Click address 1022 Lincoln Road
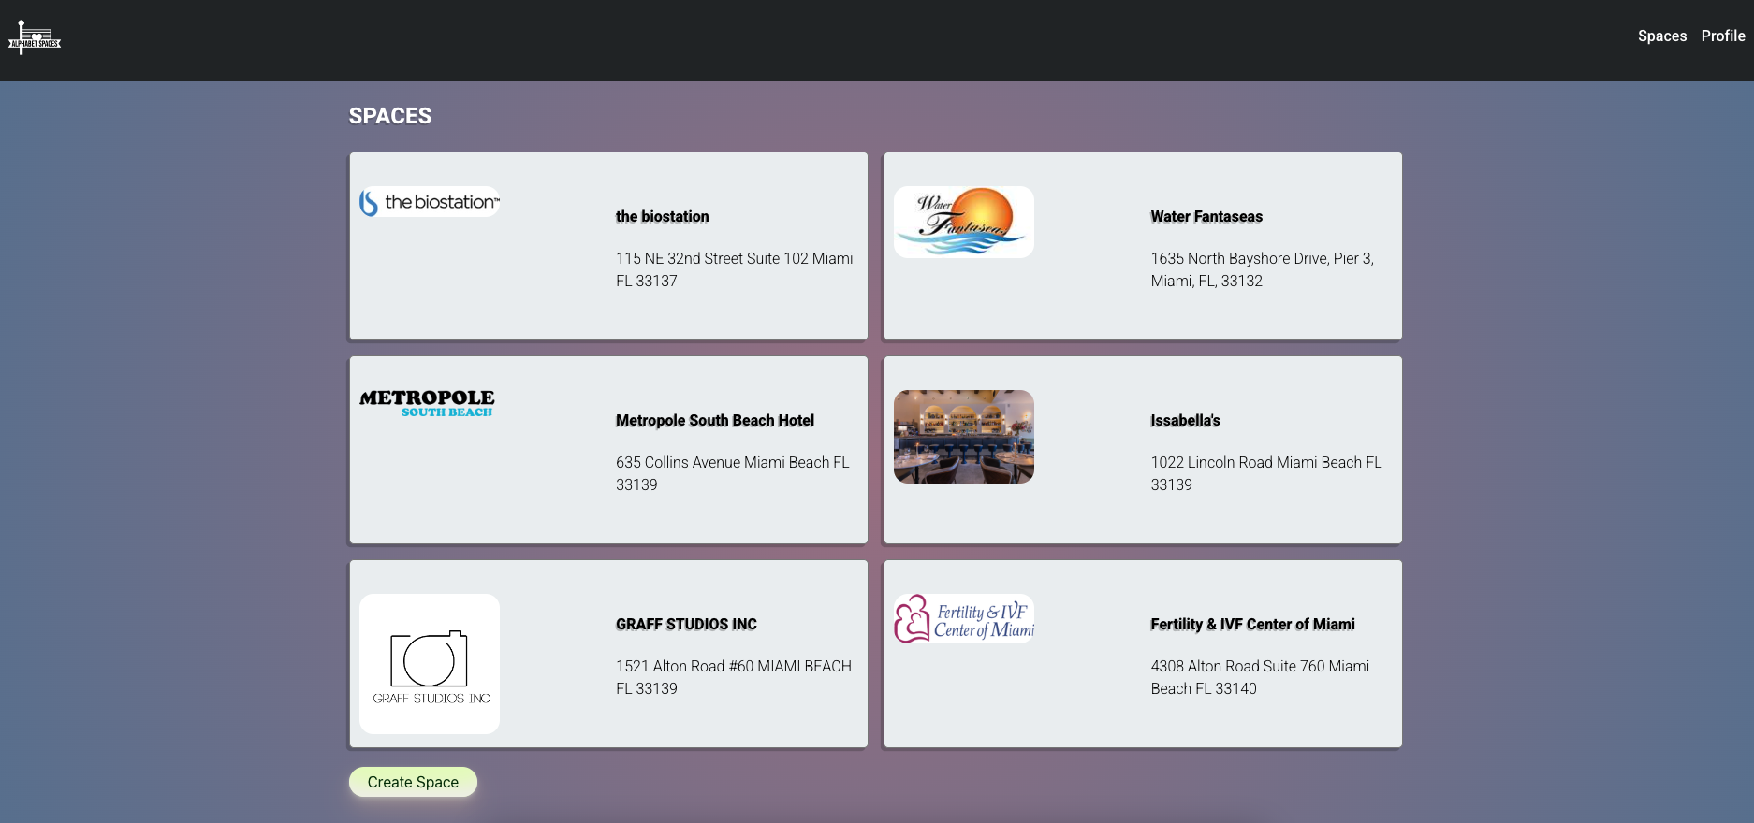The height and width of the screenshot is (823, 1754). [x=1266, y=473]
